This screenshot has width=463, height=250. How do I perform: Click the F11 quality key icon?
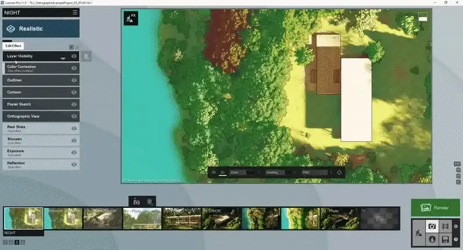pyautogui.click(x=457, y=164)
